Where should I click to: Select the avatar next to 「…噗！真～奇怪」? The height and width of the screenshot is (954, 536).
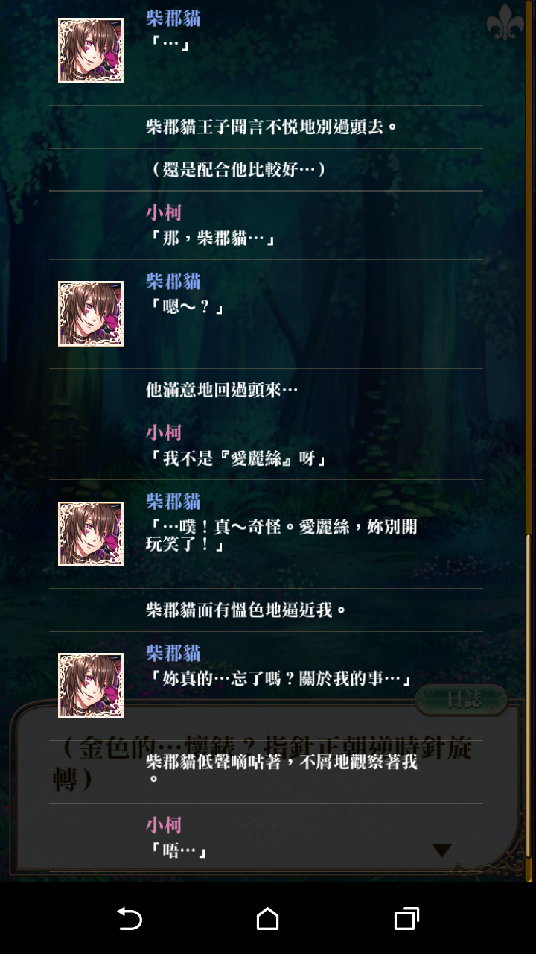pos(91,534)
